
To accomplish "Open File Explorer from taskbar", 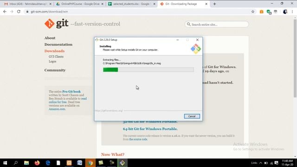I will tap(26, 163).
